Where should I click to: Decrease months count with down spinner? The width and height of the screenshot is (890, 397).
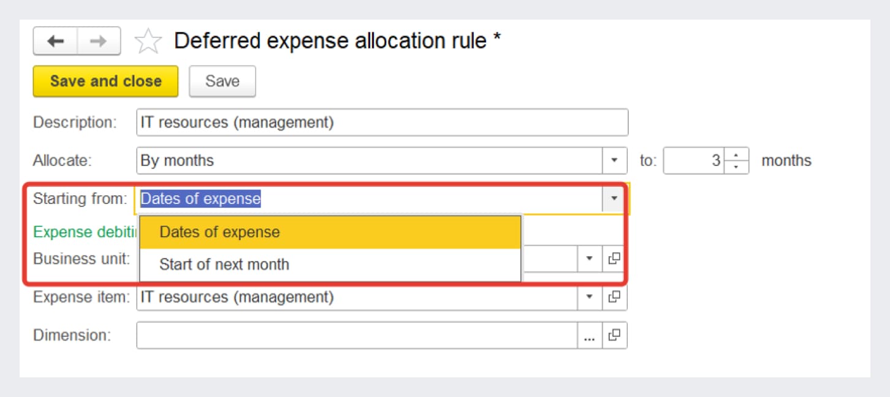pos(737,167)
